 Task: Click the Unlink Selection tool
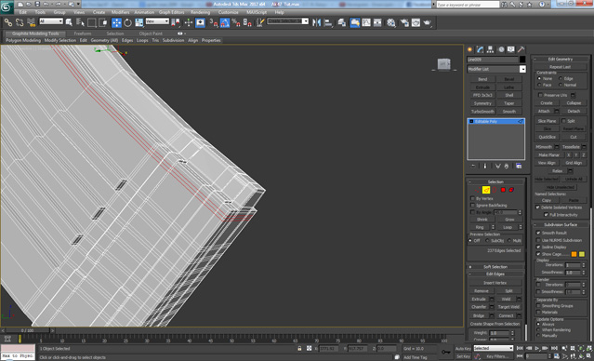(20, 22)
